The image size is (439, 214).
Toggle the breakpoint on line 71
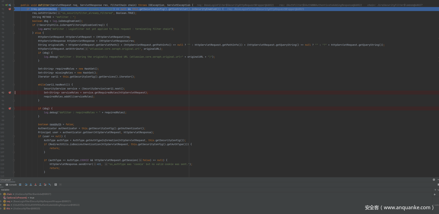10,9
